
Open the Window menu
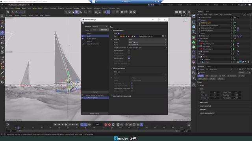[112, 8]
